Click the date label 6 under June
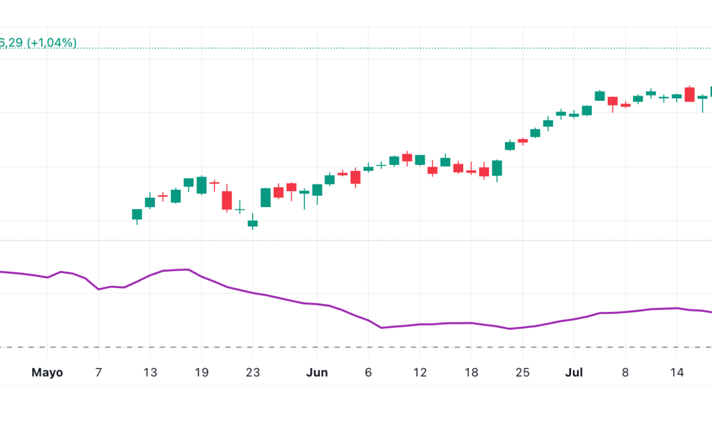The width and height of the screenshot is (712, 445). pyautogui.click(x=368, y=372)
